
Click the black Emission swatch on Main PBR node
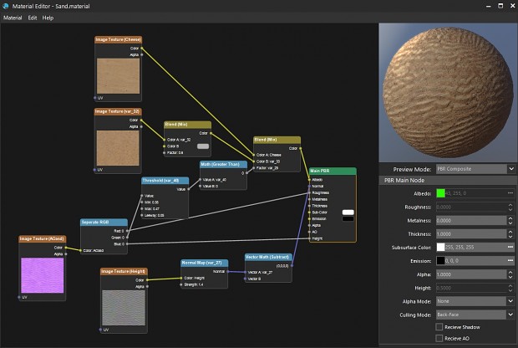[348, 219]
